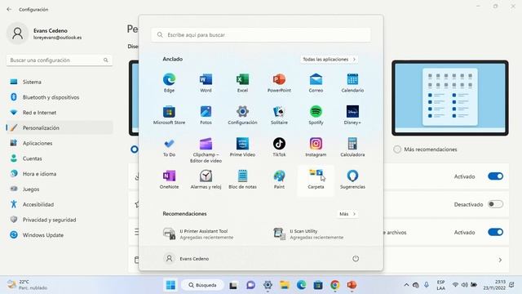Open Privacidad y seguridad settings
Image resolution: width=522 pixels, height=294 pixels.
coord(60,220)
